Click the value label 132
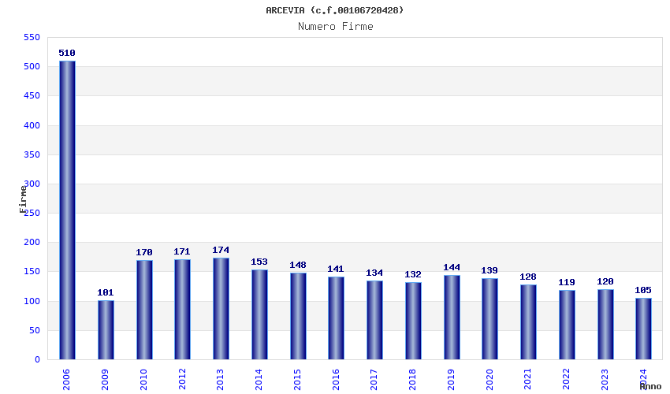This screenshot has height=394, width=670. pos(413,274)
